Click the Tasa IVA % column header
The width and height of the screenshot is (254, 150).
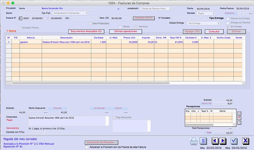pyautogui.click(x=175, y=38)
